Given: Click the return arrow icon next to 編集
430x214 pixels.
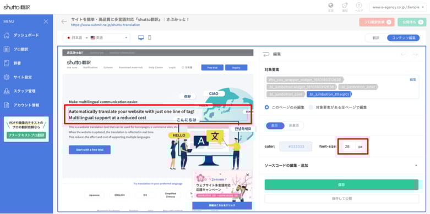Looking at the screenshot, I should [266, 54].
